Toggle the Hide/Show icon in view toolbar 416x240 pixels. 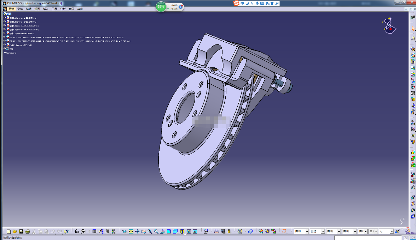click(x=188, y=232)
